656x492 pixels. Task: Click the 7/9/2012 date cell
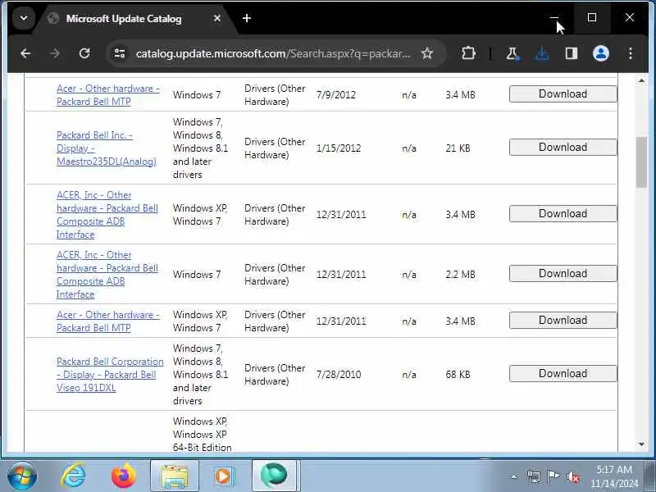pos(336,95)
